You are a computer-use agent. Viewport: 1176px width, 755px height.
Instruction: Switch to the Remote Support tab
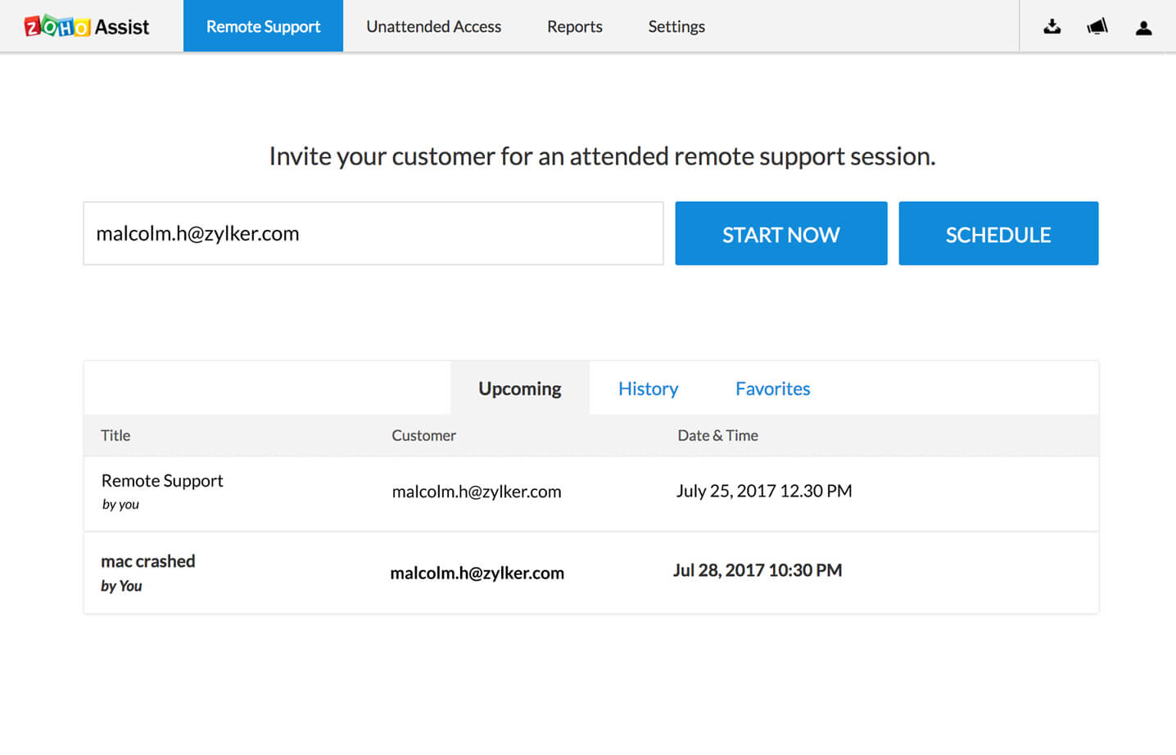tap(263, 27)
